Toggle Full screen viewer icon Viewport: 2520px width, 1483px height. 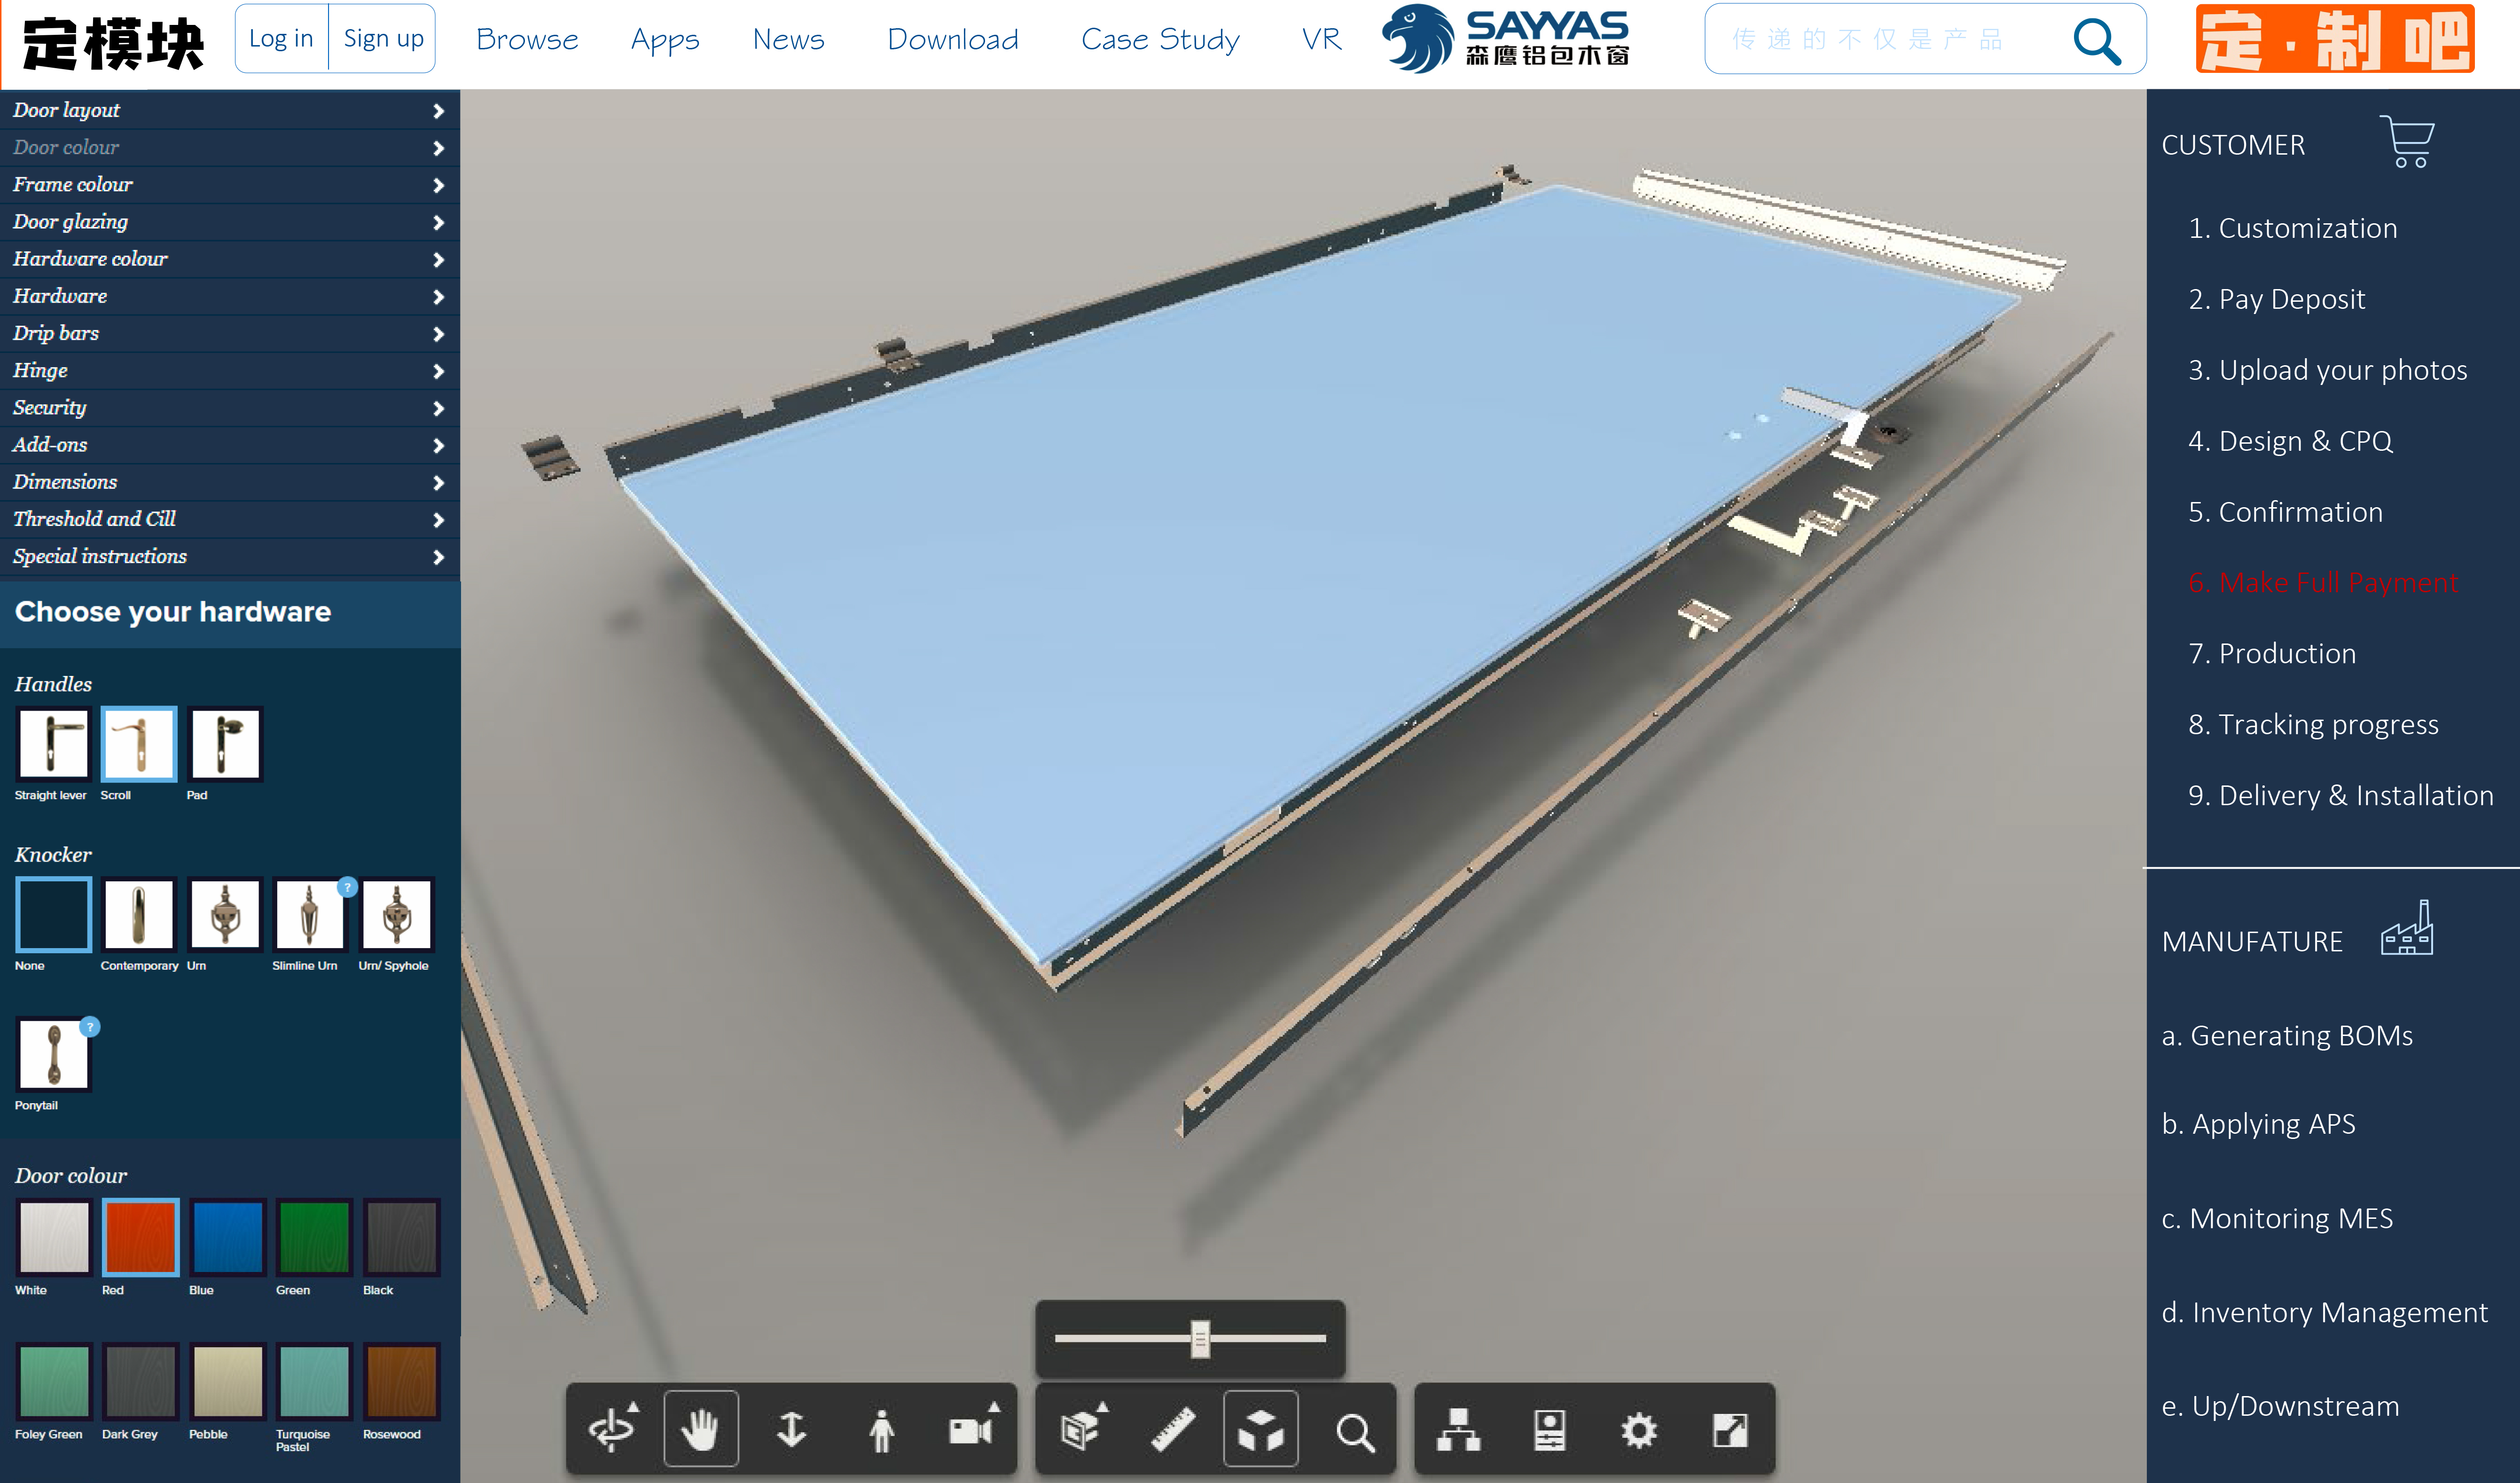(1730, 1429)
